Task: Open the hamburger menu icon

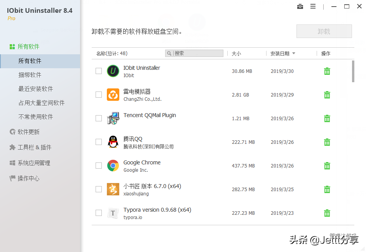Action: 313,7
